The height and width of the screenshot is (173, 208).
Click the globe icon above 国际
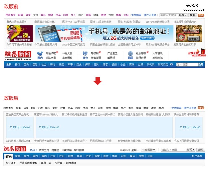pyautogui.click(x=130, y=53)
